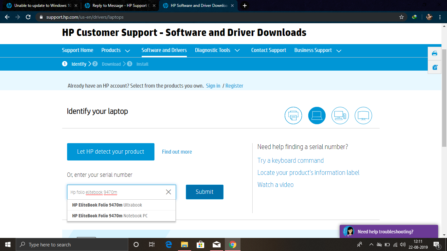This screenshot has width=447, height=251.
Task: Click the Register link
Action: (234, 86)
